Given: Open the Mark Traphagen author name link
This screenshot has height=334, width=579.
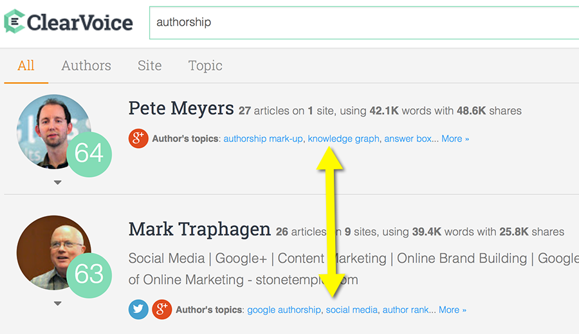Looking at the screenshot, I should pyautogui.click(x=199, y=229).
